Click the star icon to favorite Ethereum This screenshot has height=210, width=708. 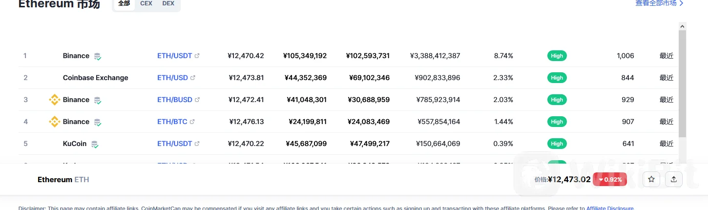point(651,179)
